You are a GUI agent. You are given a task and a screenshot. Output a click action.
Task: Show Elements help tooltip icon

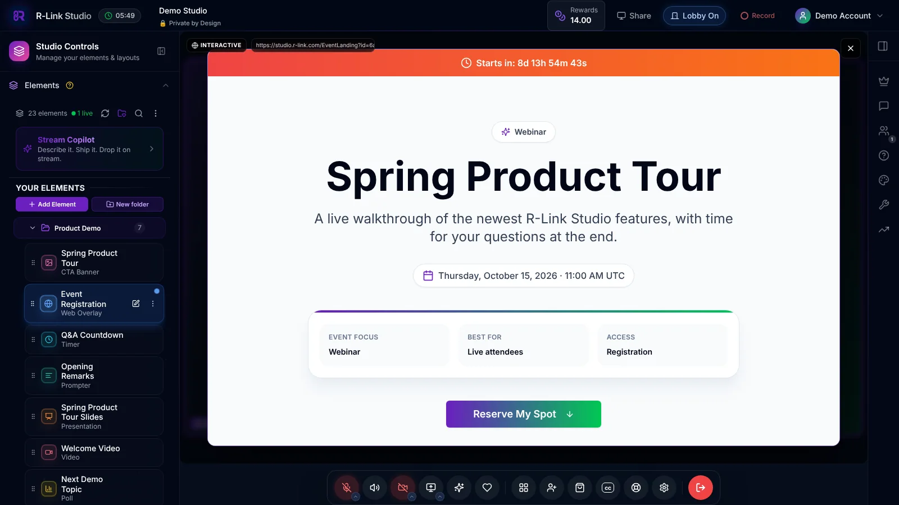70,85
